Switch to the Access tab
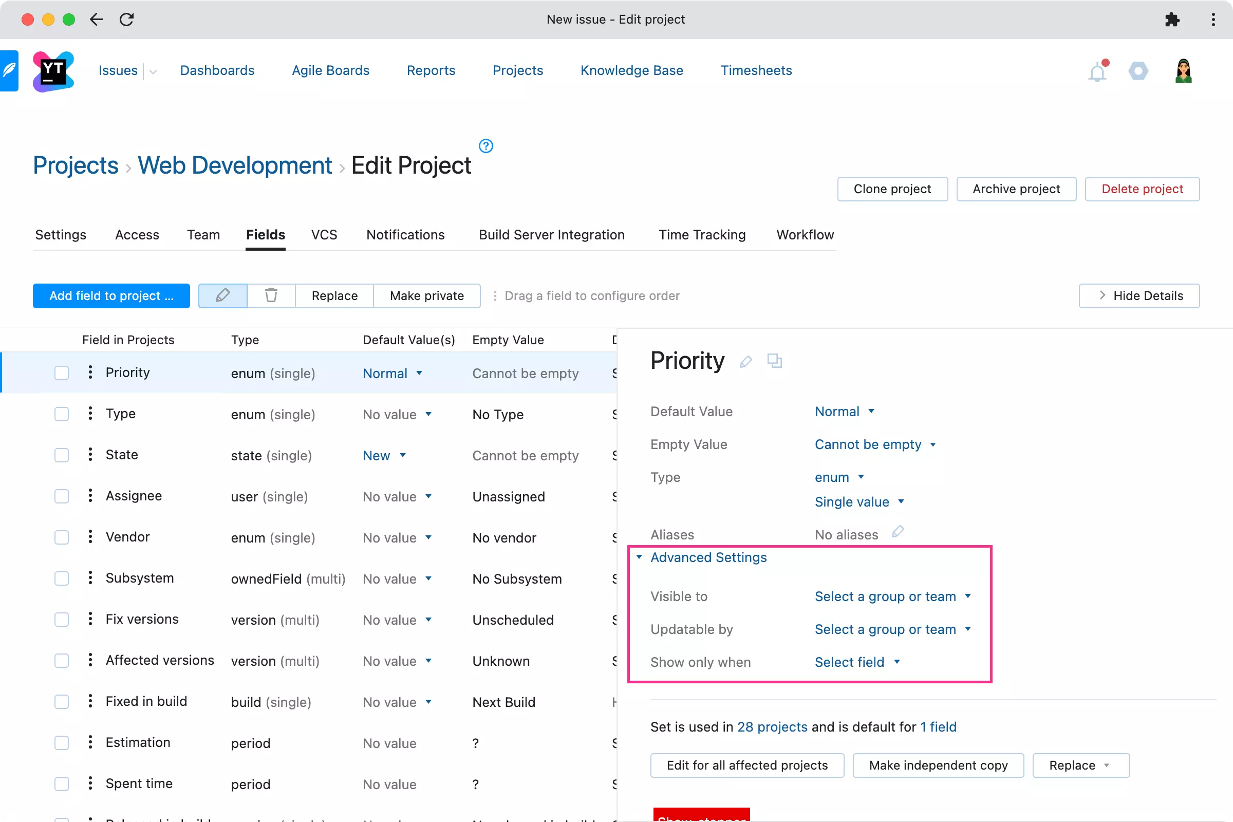This screenshot has height=822, width=1233. point(137,235)
